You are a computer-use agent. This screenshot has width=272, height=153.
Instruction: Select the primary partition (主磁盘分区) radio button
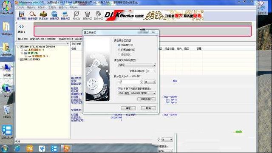119,45
